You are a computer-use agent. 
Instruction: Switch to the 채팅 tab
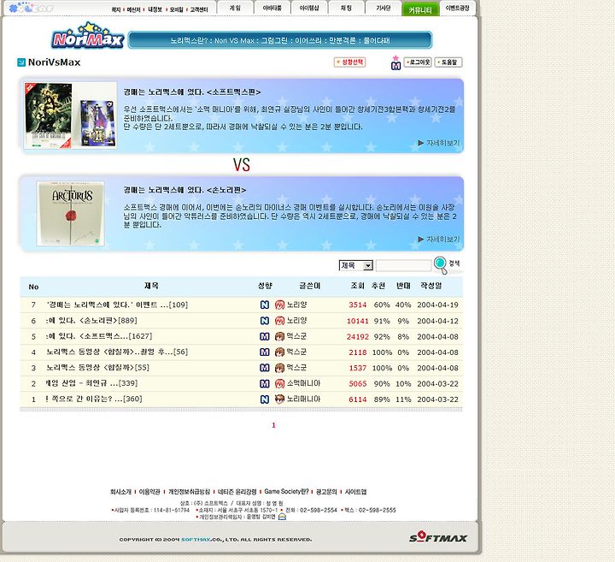346,8
